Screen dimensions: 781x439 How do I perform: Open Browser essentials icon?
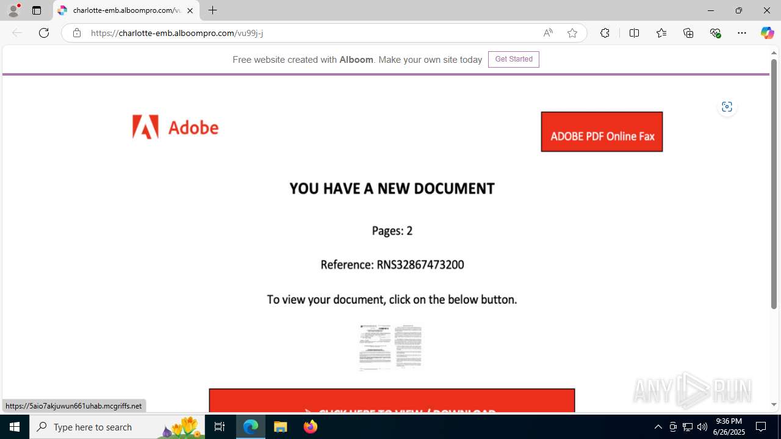coord(715,33)
